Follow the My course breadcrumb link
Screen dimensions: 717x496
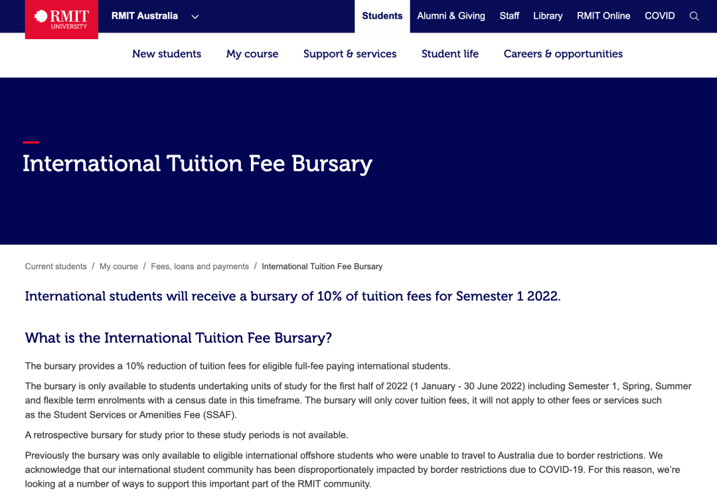click(x=119, y=267)
